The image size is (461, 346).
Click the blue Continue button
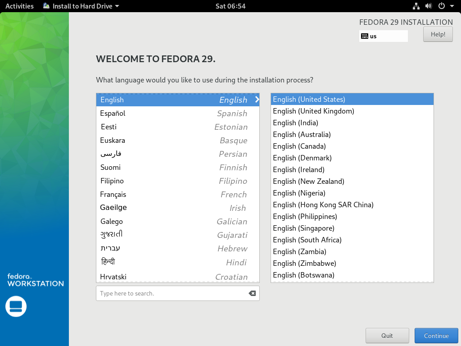coord(436,336)
